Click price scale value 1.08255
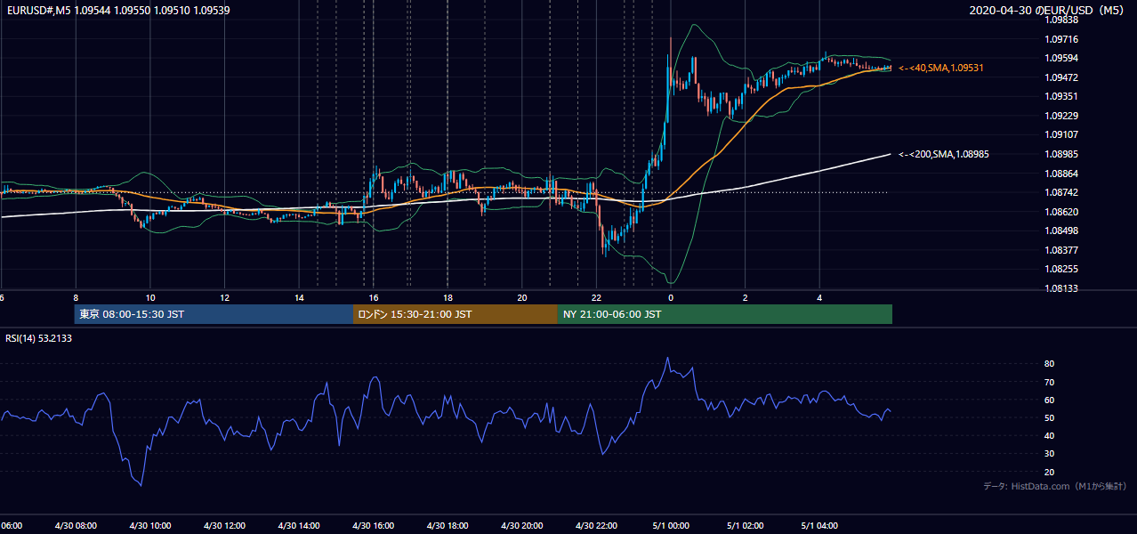 pos(1060,269)
